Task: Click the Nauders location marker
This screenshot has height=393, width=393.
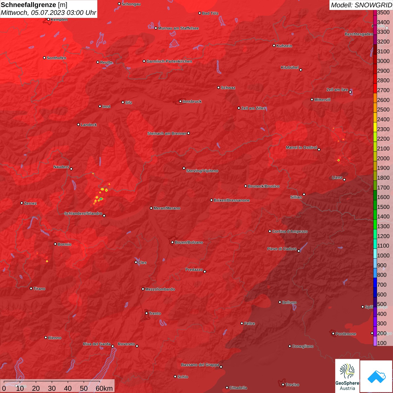Action: point(71,169)
